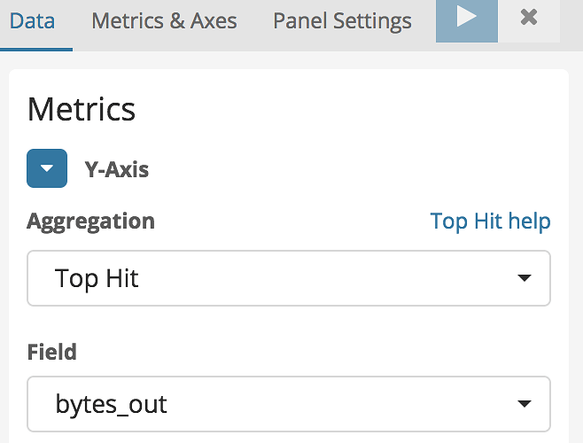
Task: Click the Y-Axis label text
Action: click(117, 169)
